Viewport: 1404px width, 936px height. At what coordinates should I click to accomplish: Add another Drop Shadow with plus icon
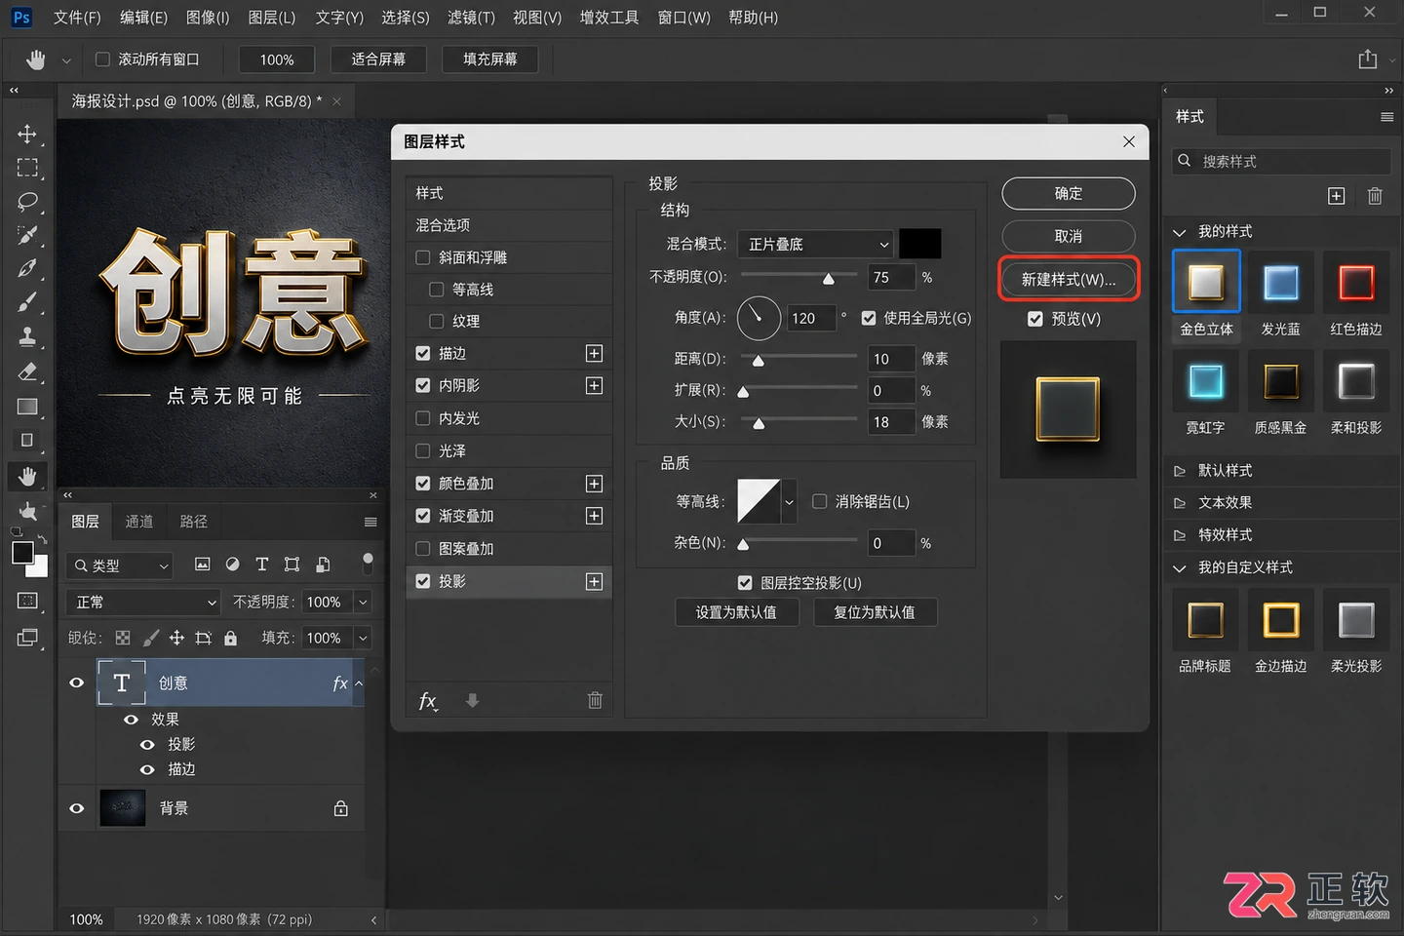tap(594, 581)
